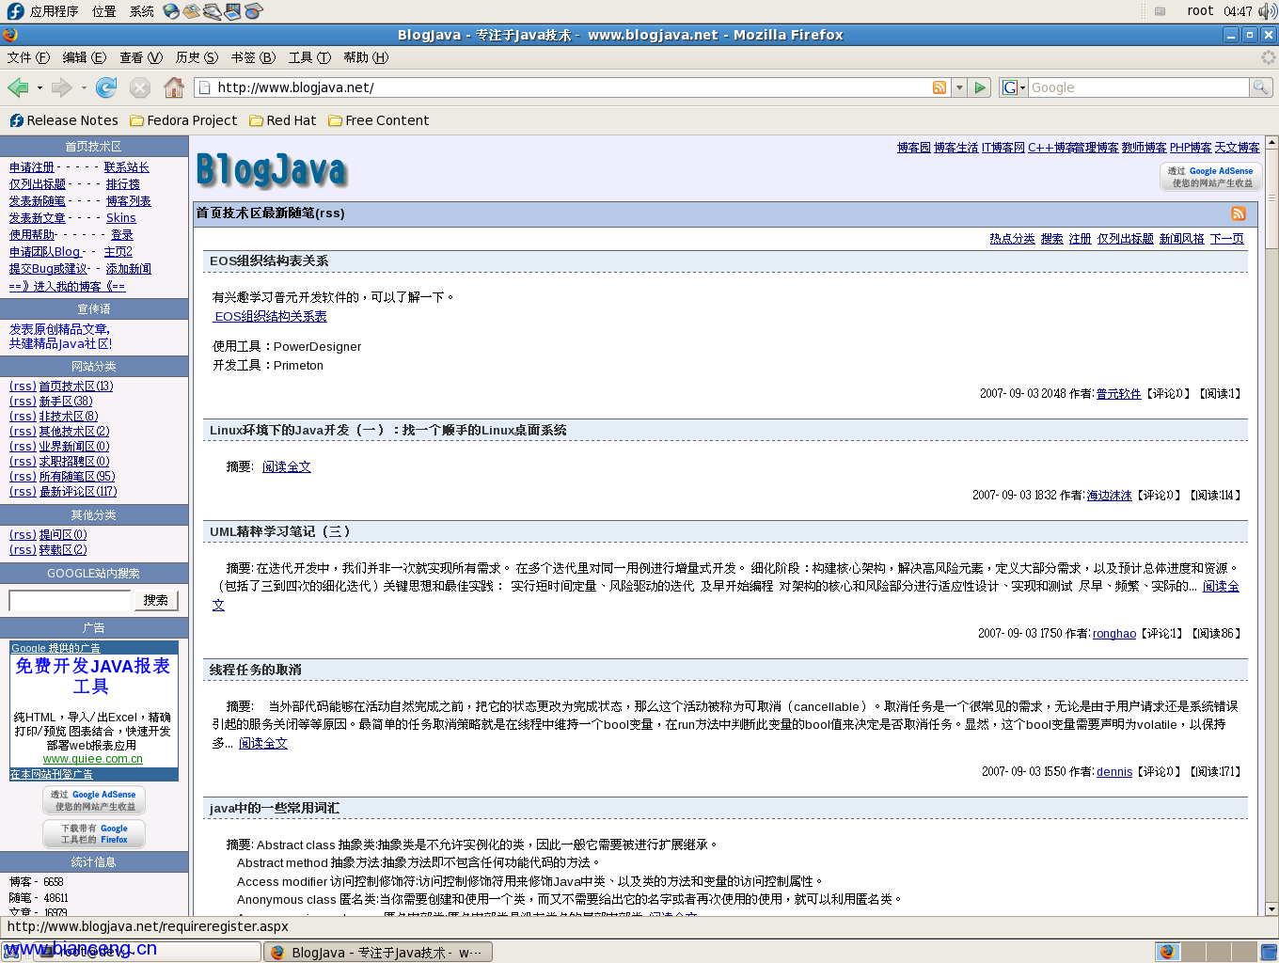Image resolution: width=1279 pixels, height=963 pixels.
Task: Open the Forward history dropdown arrow
Action: 84,88
